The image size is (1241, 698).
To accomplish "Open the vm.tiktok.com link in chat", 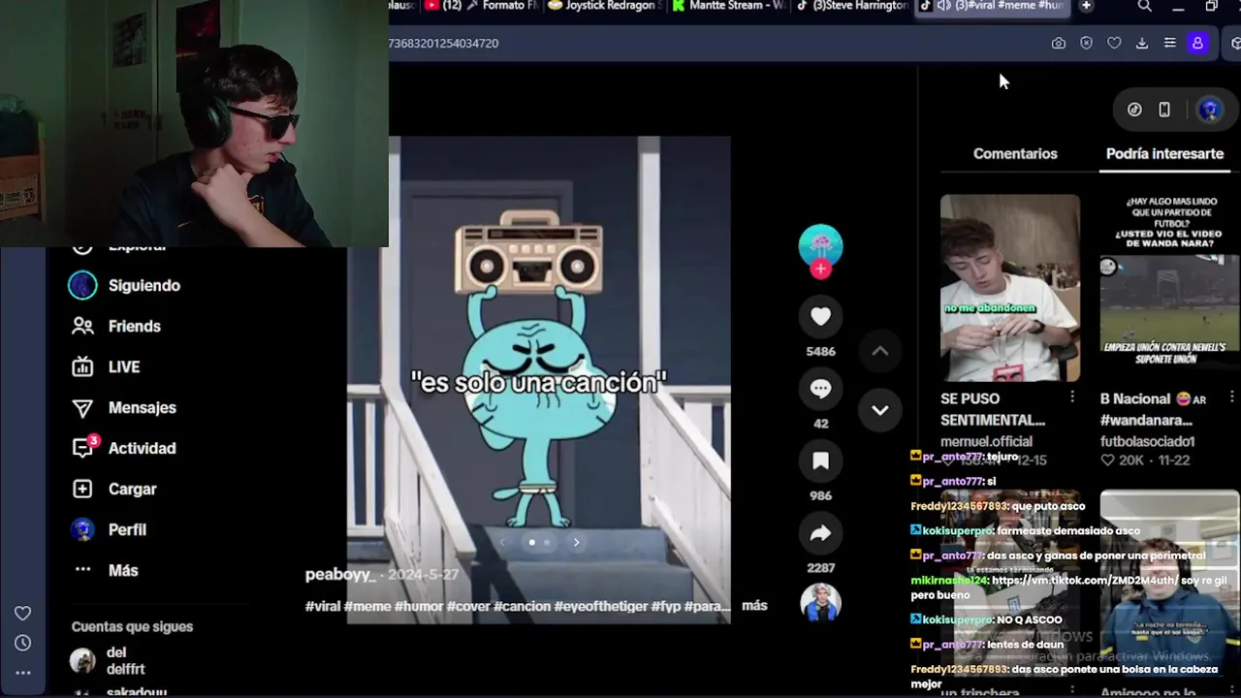I will [x=1085, y=580].
